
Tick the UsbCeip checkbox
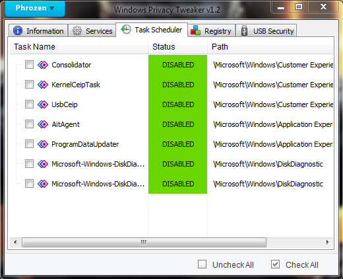pos(29,104)
